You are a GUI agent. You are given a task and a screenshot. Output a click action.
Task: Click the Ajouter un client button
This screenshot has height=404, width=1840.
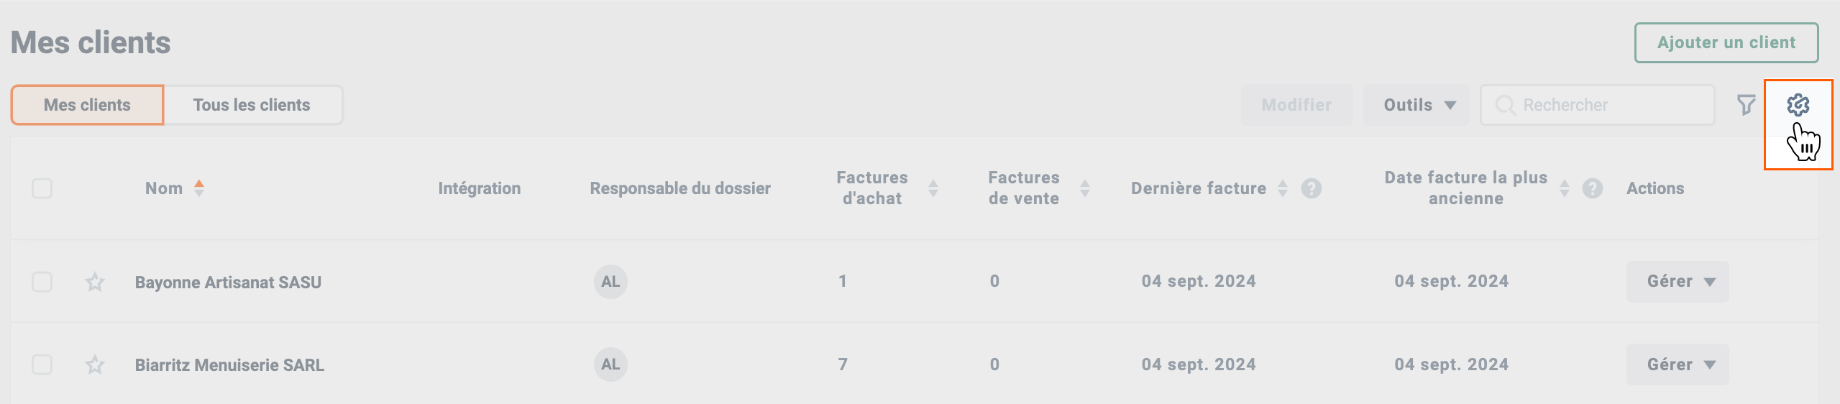tap(1726, 42)
